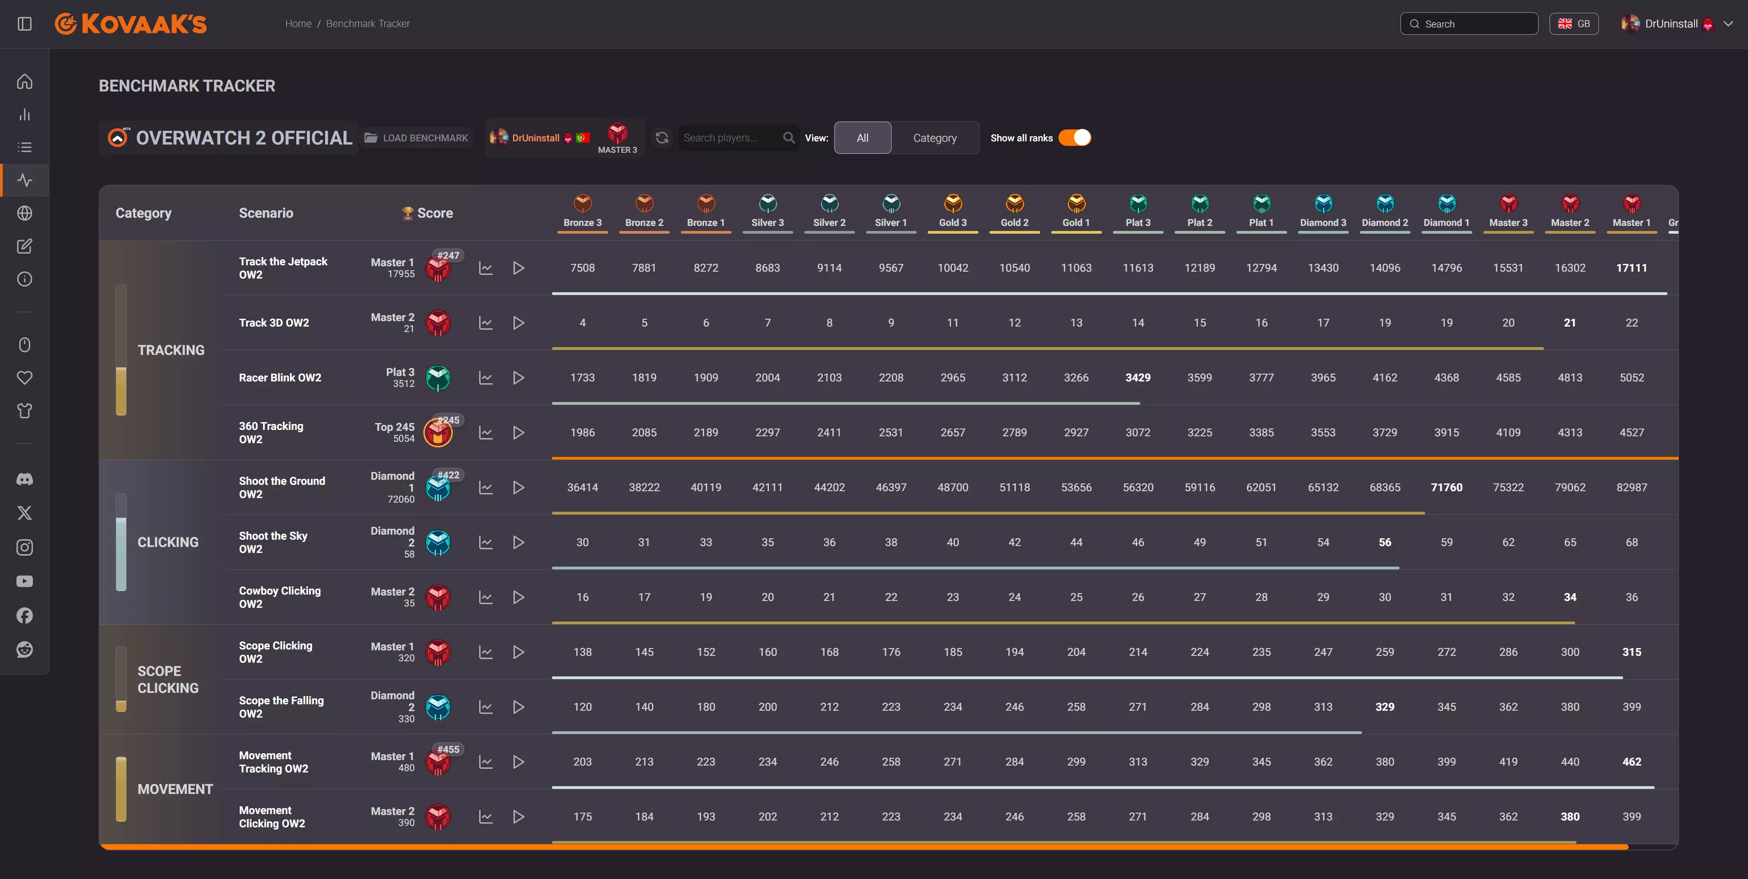Open the Reddit icon in the sidebar
The width and height of the screenshot is (1748, 879).
[24, 649]
